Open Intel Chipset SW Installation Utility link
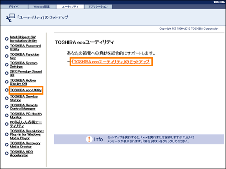 tap(24, 39)
